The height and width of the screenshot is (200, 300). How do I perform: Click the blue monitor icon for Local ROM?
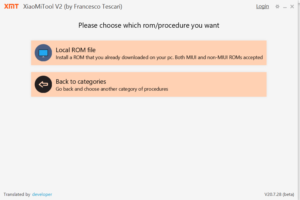(43, 53)
